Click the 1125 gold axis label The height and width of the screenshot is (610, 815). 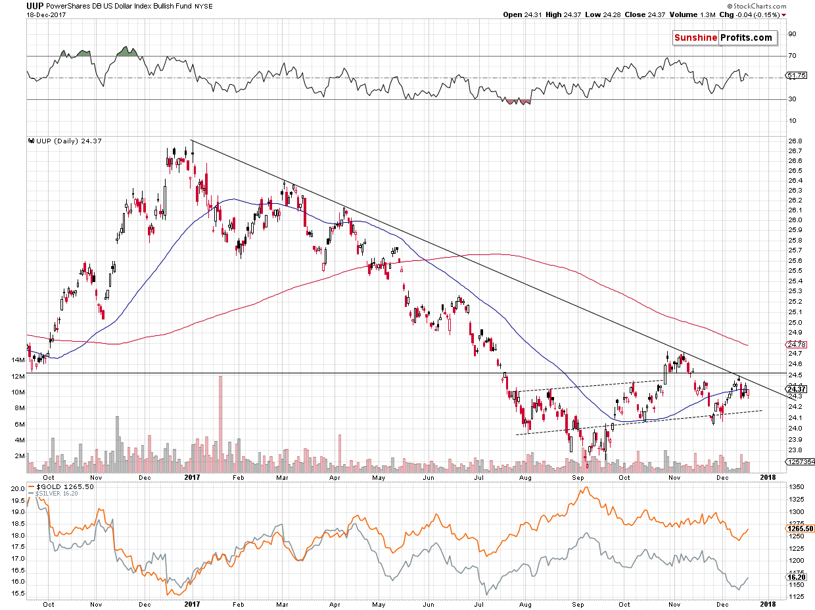point(795,597)
